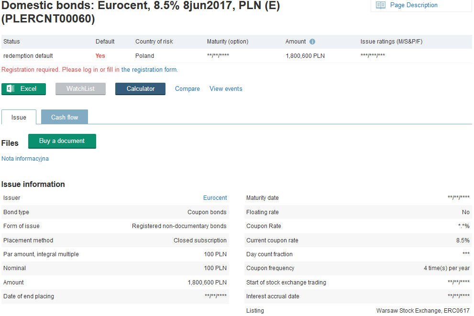Click the Excel spreadsheet icon
This screenshot has width=474, height=316.
pyautogui.click(x=11, y=89)
